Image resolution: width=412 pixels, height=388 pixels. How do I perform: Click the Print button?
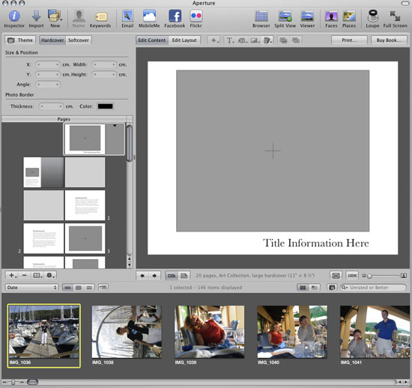coord(349,40)
